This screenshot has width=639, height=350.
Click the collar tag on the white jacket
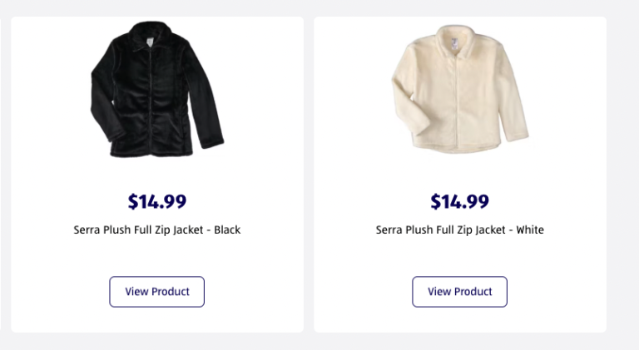pos(454,43)
